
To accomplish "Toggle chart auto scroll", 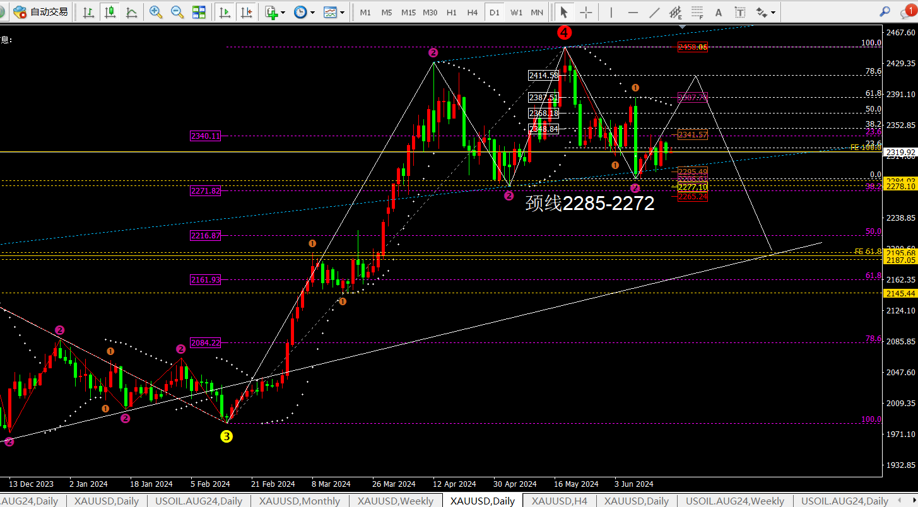I will (x=225, y=12).
